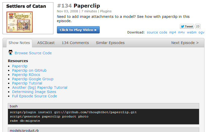Open the Similar Episodes tab
207x132 pixels.
[x=110, y=43]
